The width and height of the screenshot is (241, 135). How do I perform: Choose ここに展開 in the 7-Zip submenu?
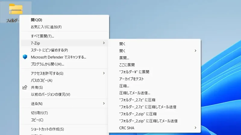(127, 65)
